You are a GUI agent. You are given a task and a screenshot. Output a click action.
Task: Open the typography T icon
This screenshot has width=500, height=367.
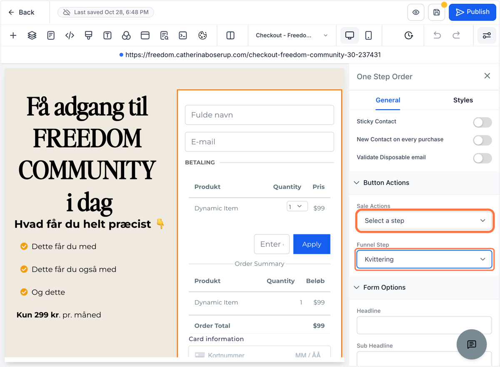point(107,35)
